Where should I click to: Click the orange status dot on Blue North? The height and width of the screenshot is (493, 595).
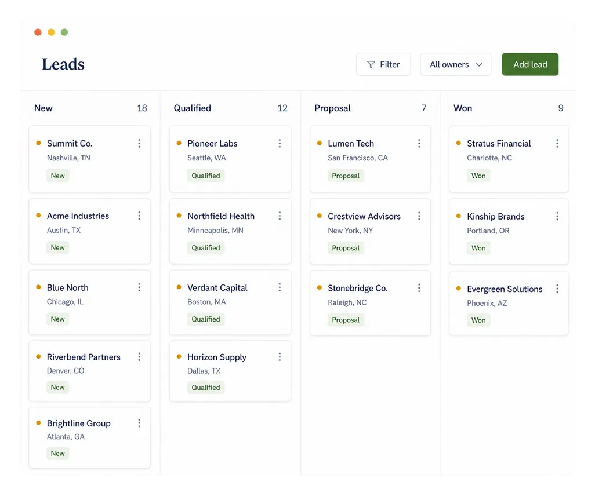pos(38,287)
